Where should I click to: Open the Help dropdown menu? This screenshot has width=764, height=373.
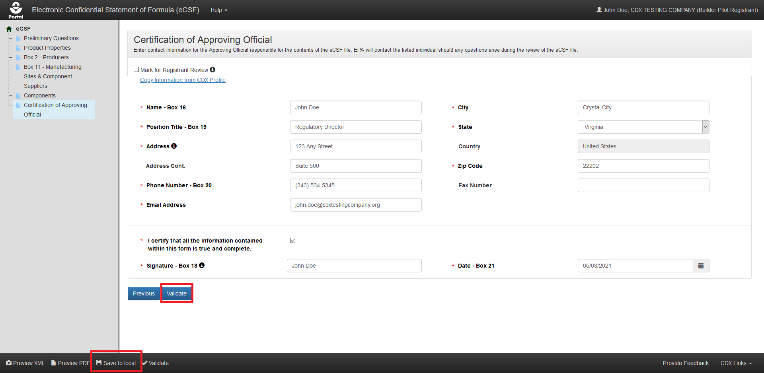219,10
